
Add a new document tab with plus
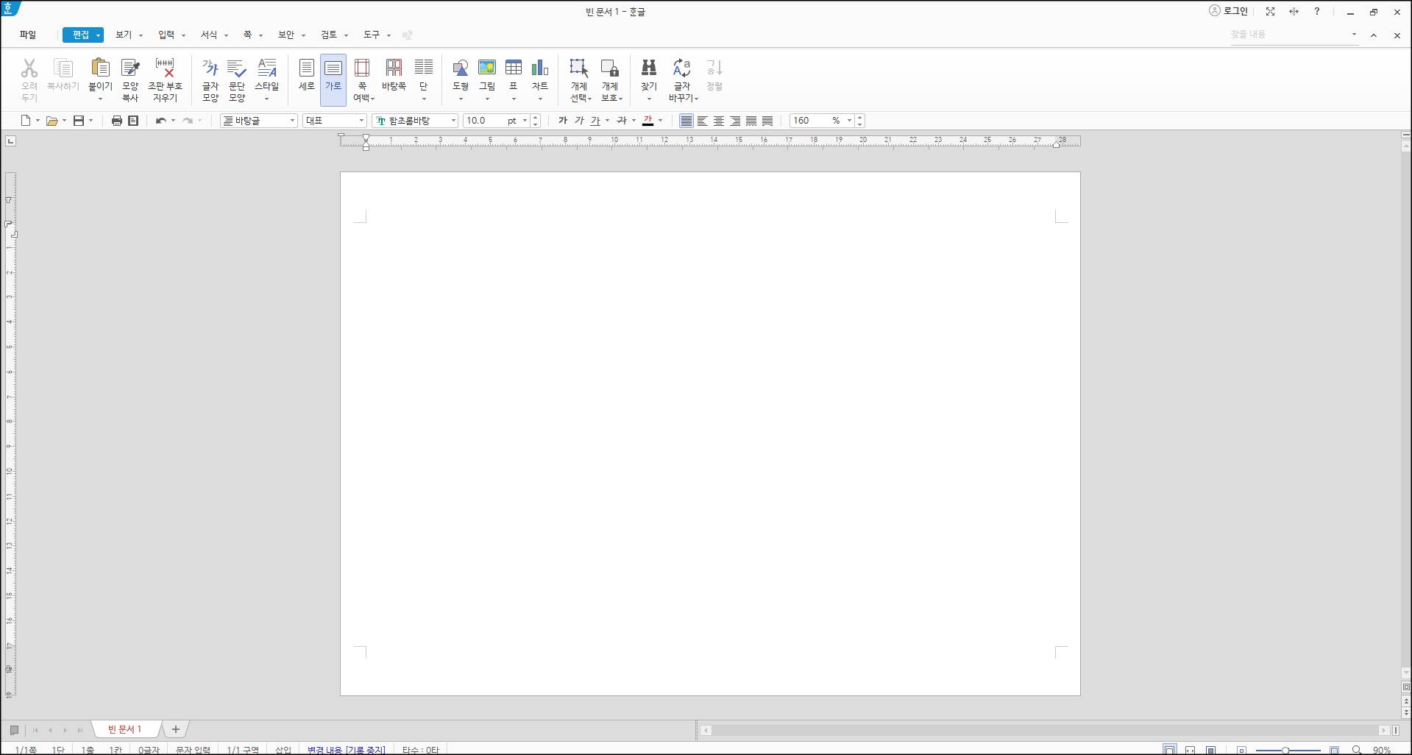(176, 729)
